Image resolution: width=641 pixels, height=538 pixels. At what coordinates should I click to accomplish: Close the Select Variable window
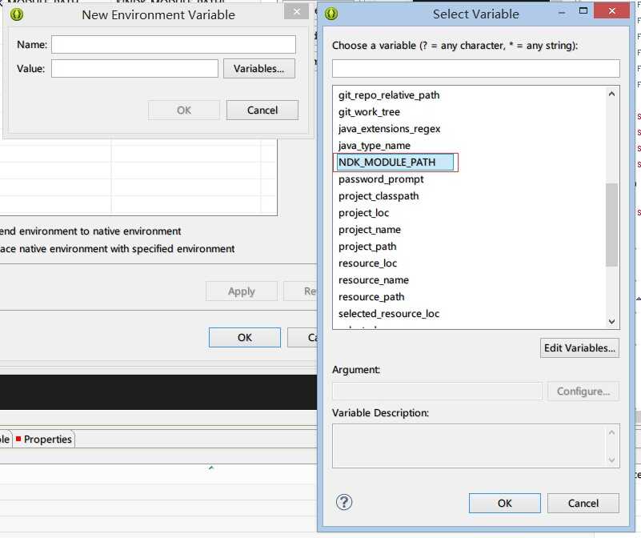611,10
